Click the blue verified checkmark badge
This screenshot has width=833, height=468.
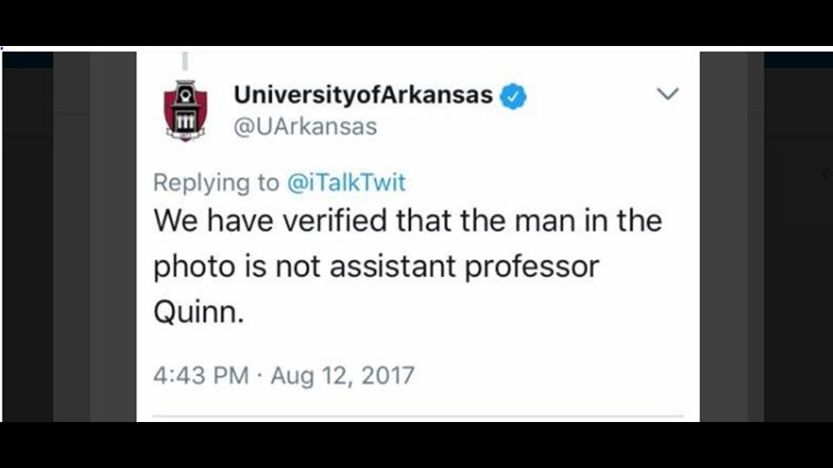pyautogui.click(x=513, y=96)
